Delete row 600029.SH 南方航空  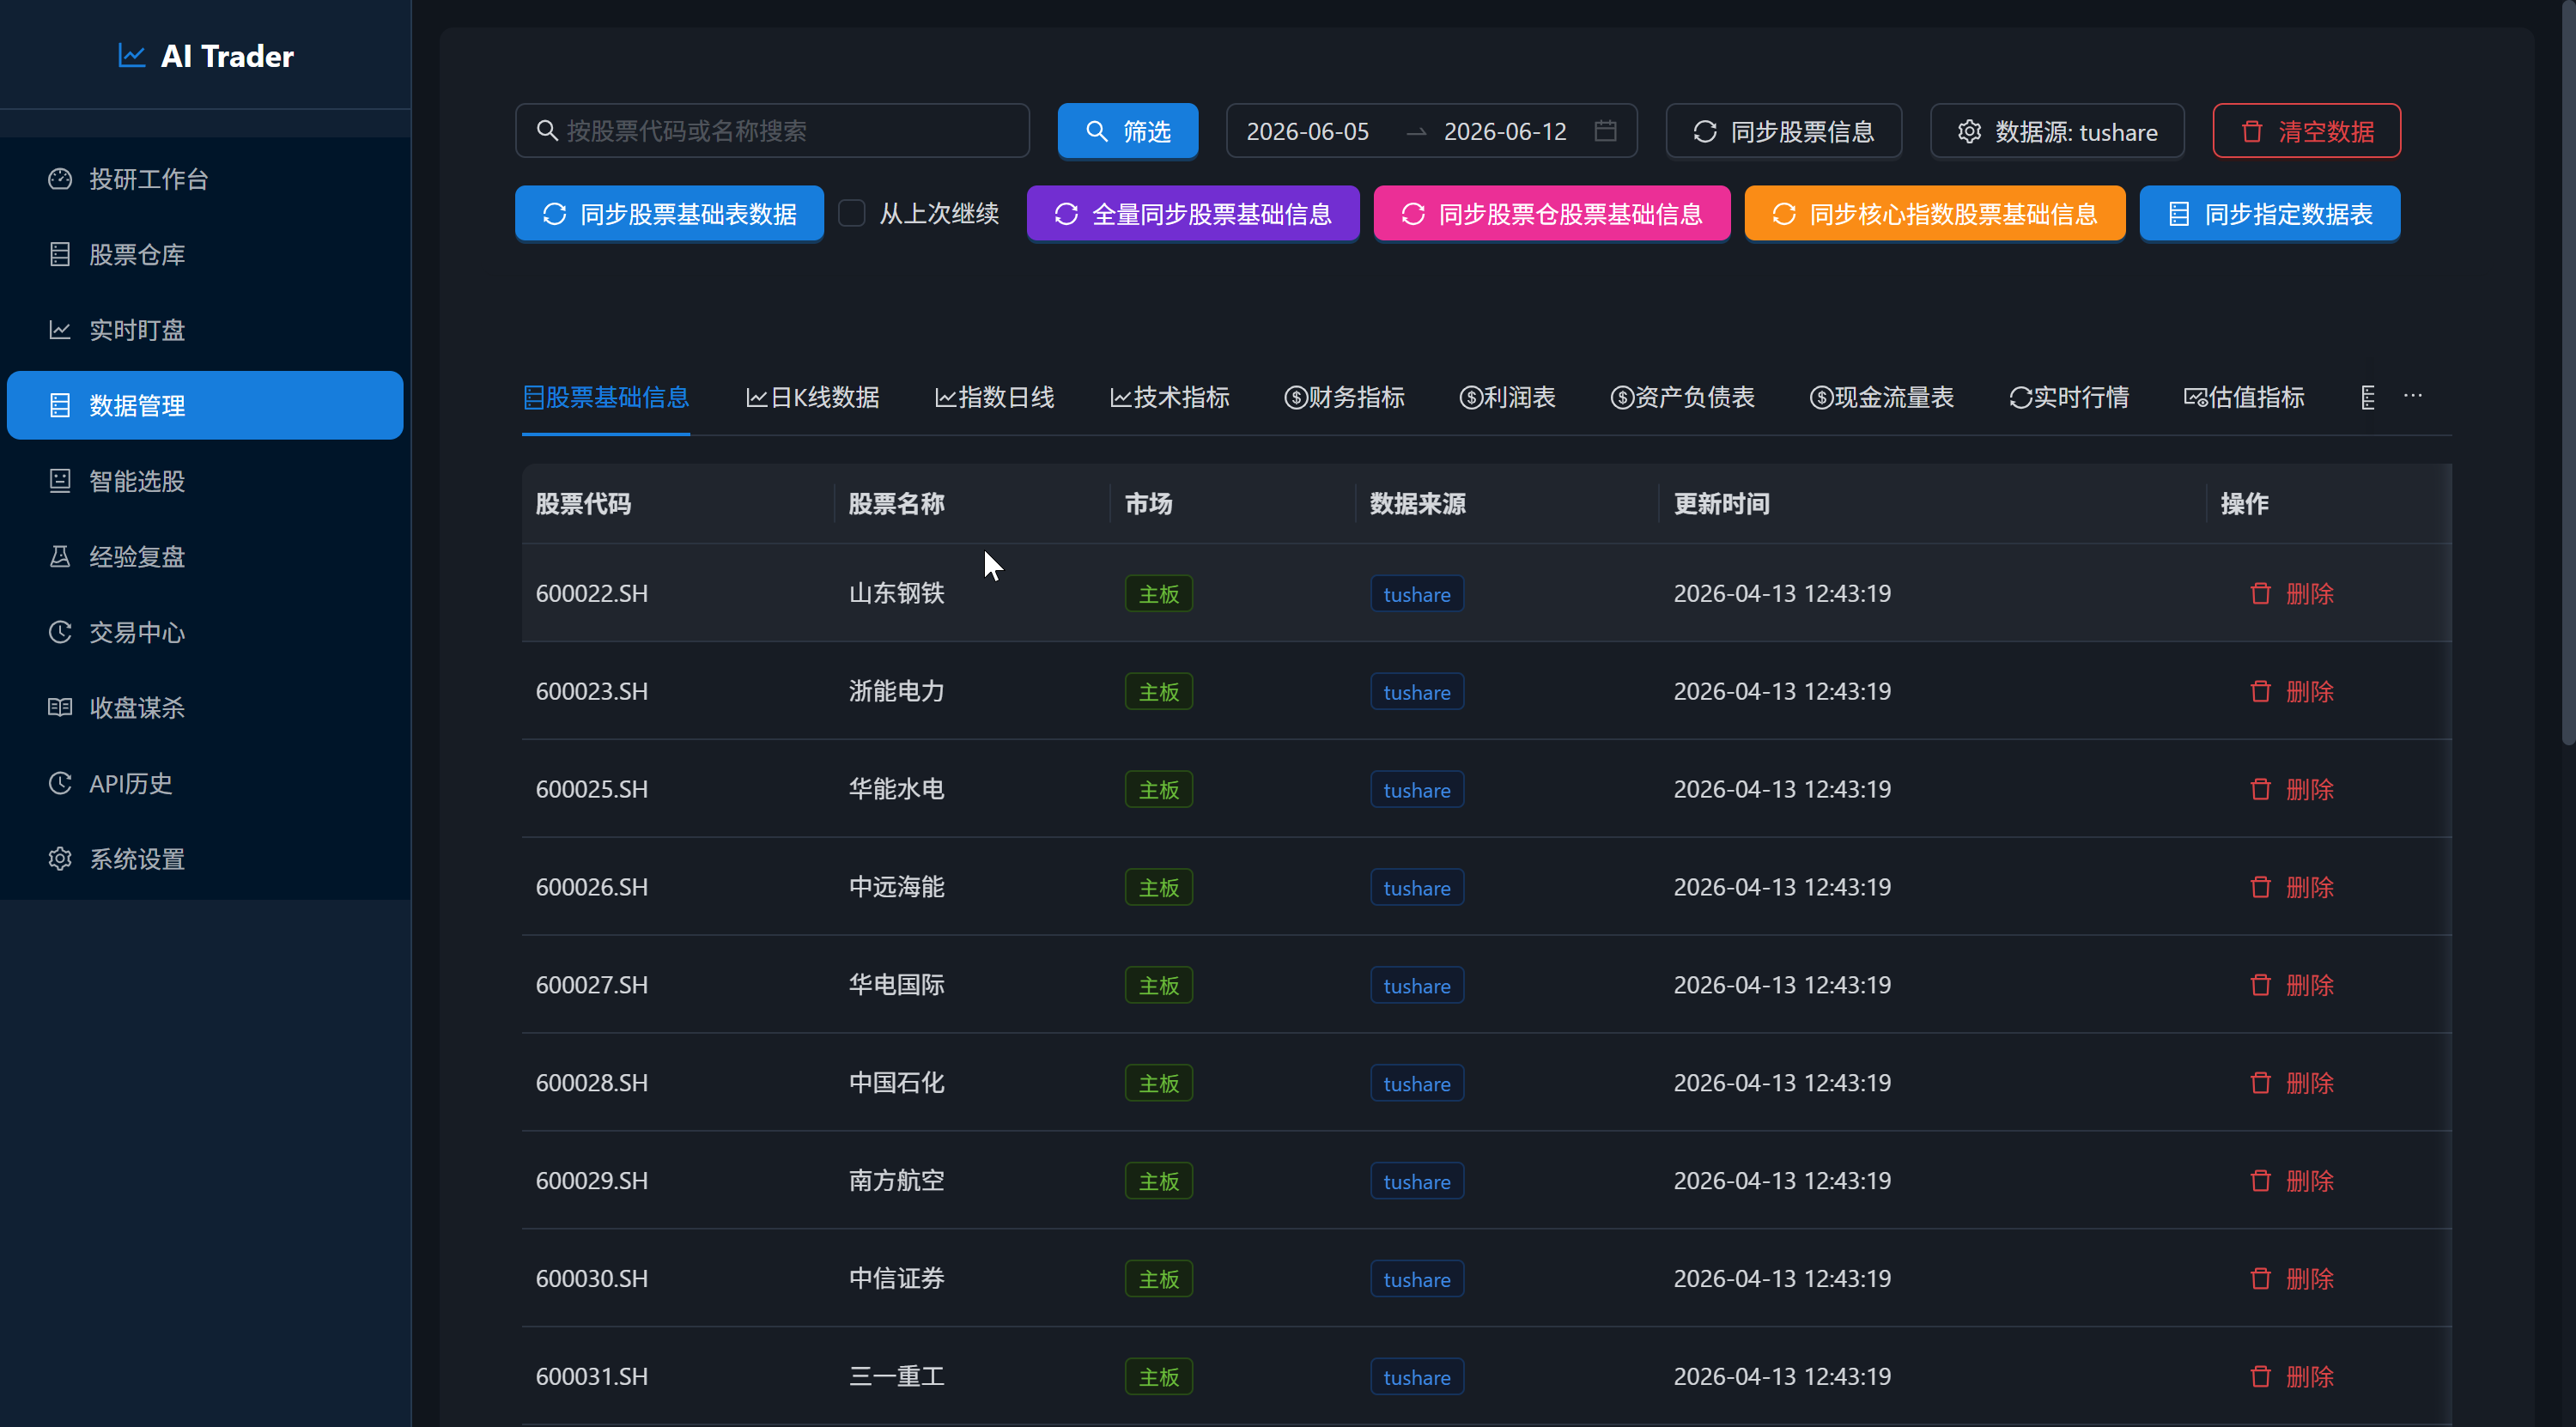(2291, 1181)
